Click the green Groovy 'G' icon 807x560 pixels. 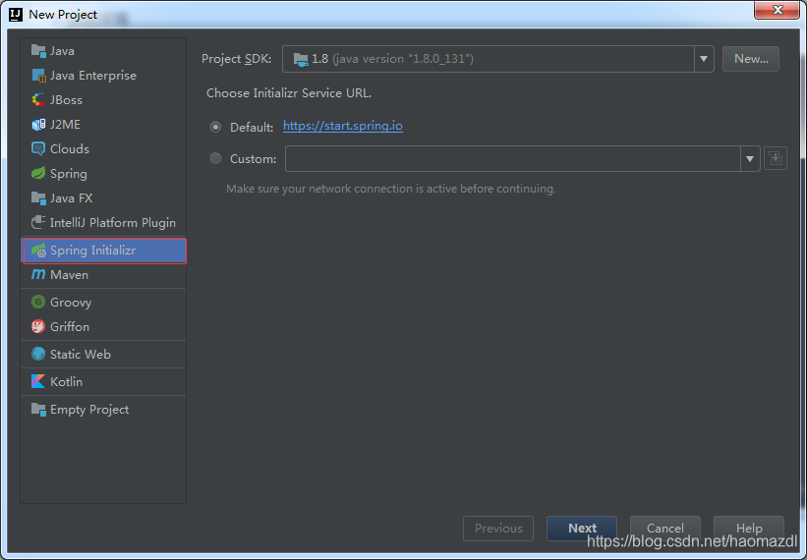coord(38,302)
